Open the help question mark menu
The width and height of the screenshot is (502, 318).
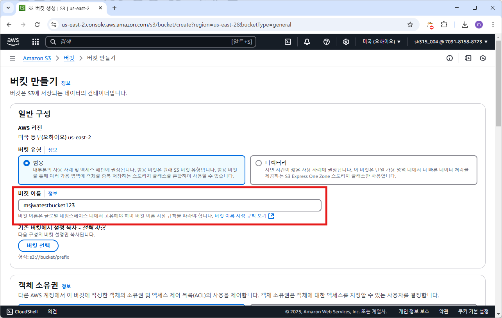pos(327,42)
